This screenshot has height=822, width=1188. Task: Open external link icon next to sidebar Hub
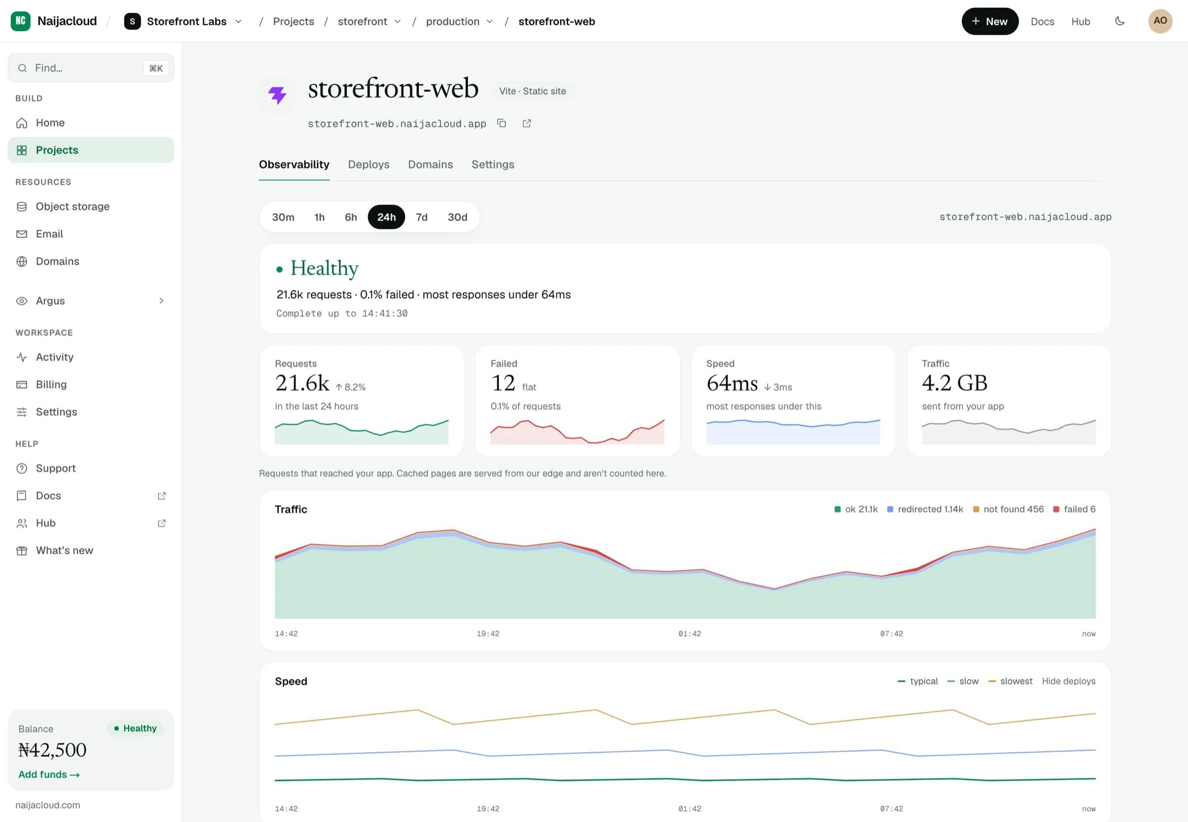point(161,523)
